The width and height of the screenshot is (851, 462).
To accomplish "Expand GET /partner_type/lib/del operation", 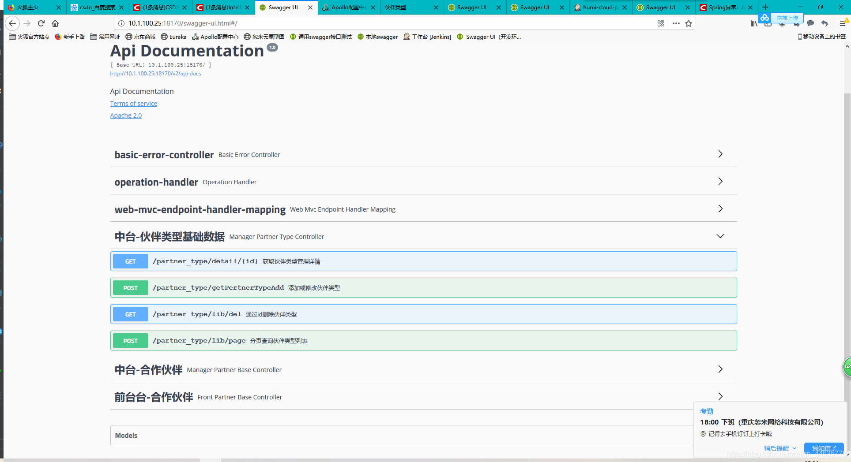I will tap(423, 314).
